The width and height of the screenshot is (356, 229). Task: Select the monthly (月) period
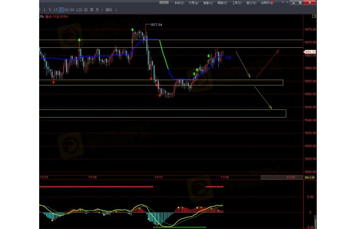(x=97, y=10)
